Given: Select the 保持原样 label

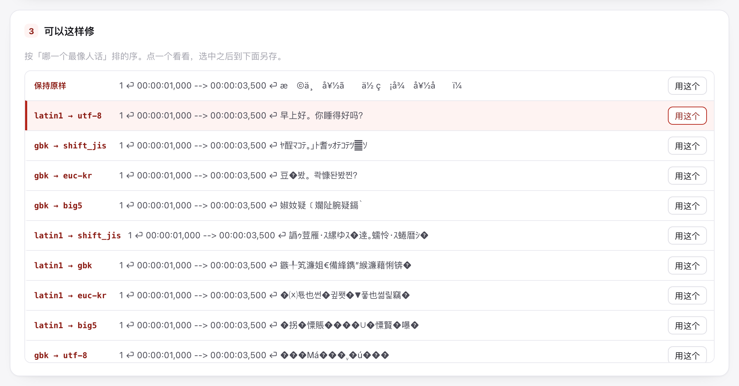Looking at the screenshot, I should click(50, 86).
